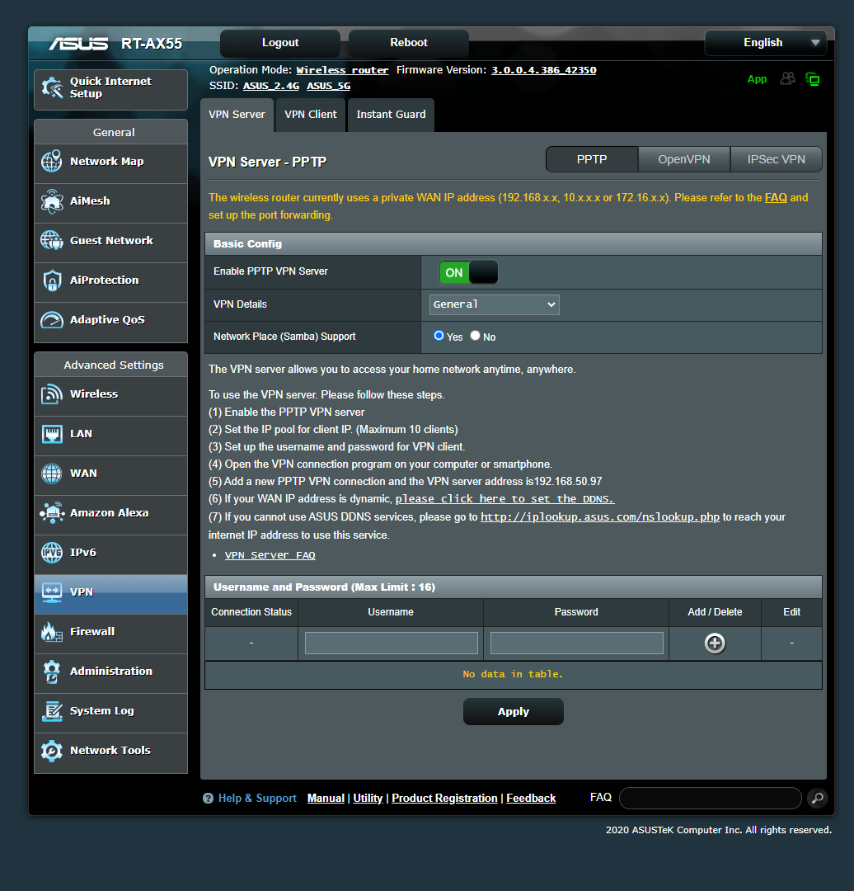Open the System Log menu label
Image resolution: width=854 pixels, height=891 pixels.
pyautogui.click(x=101, y=711)
